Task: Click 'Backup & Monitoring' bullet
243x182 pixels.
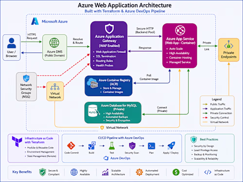Action: pyautogui.click(x=206, y=154)
